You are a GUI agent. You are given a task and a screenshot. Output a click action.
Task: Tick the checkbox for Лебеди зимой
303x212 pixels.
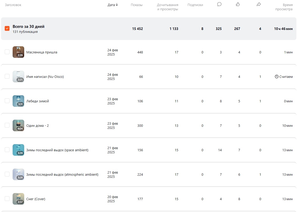point(7,101)
